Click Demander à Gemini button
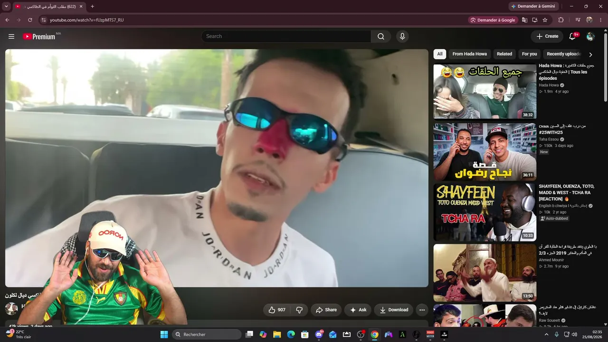This screenshot has height=342, width=608. (534, 7)
